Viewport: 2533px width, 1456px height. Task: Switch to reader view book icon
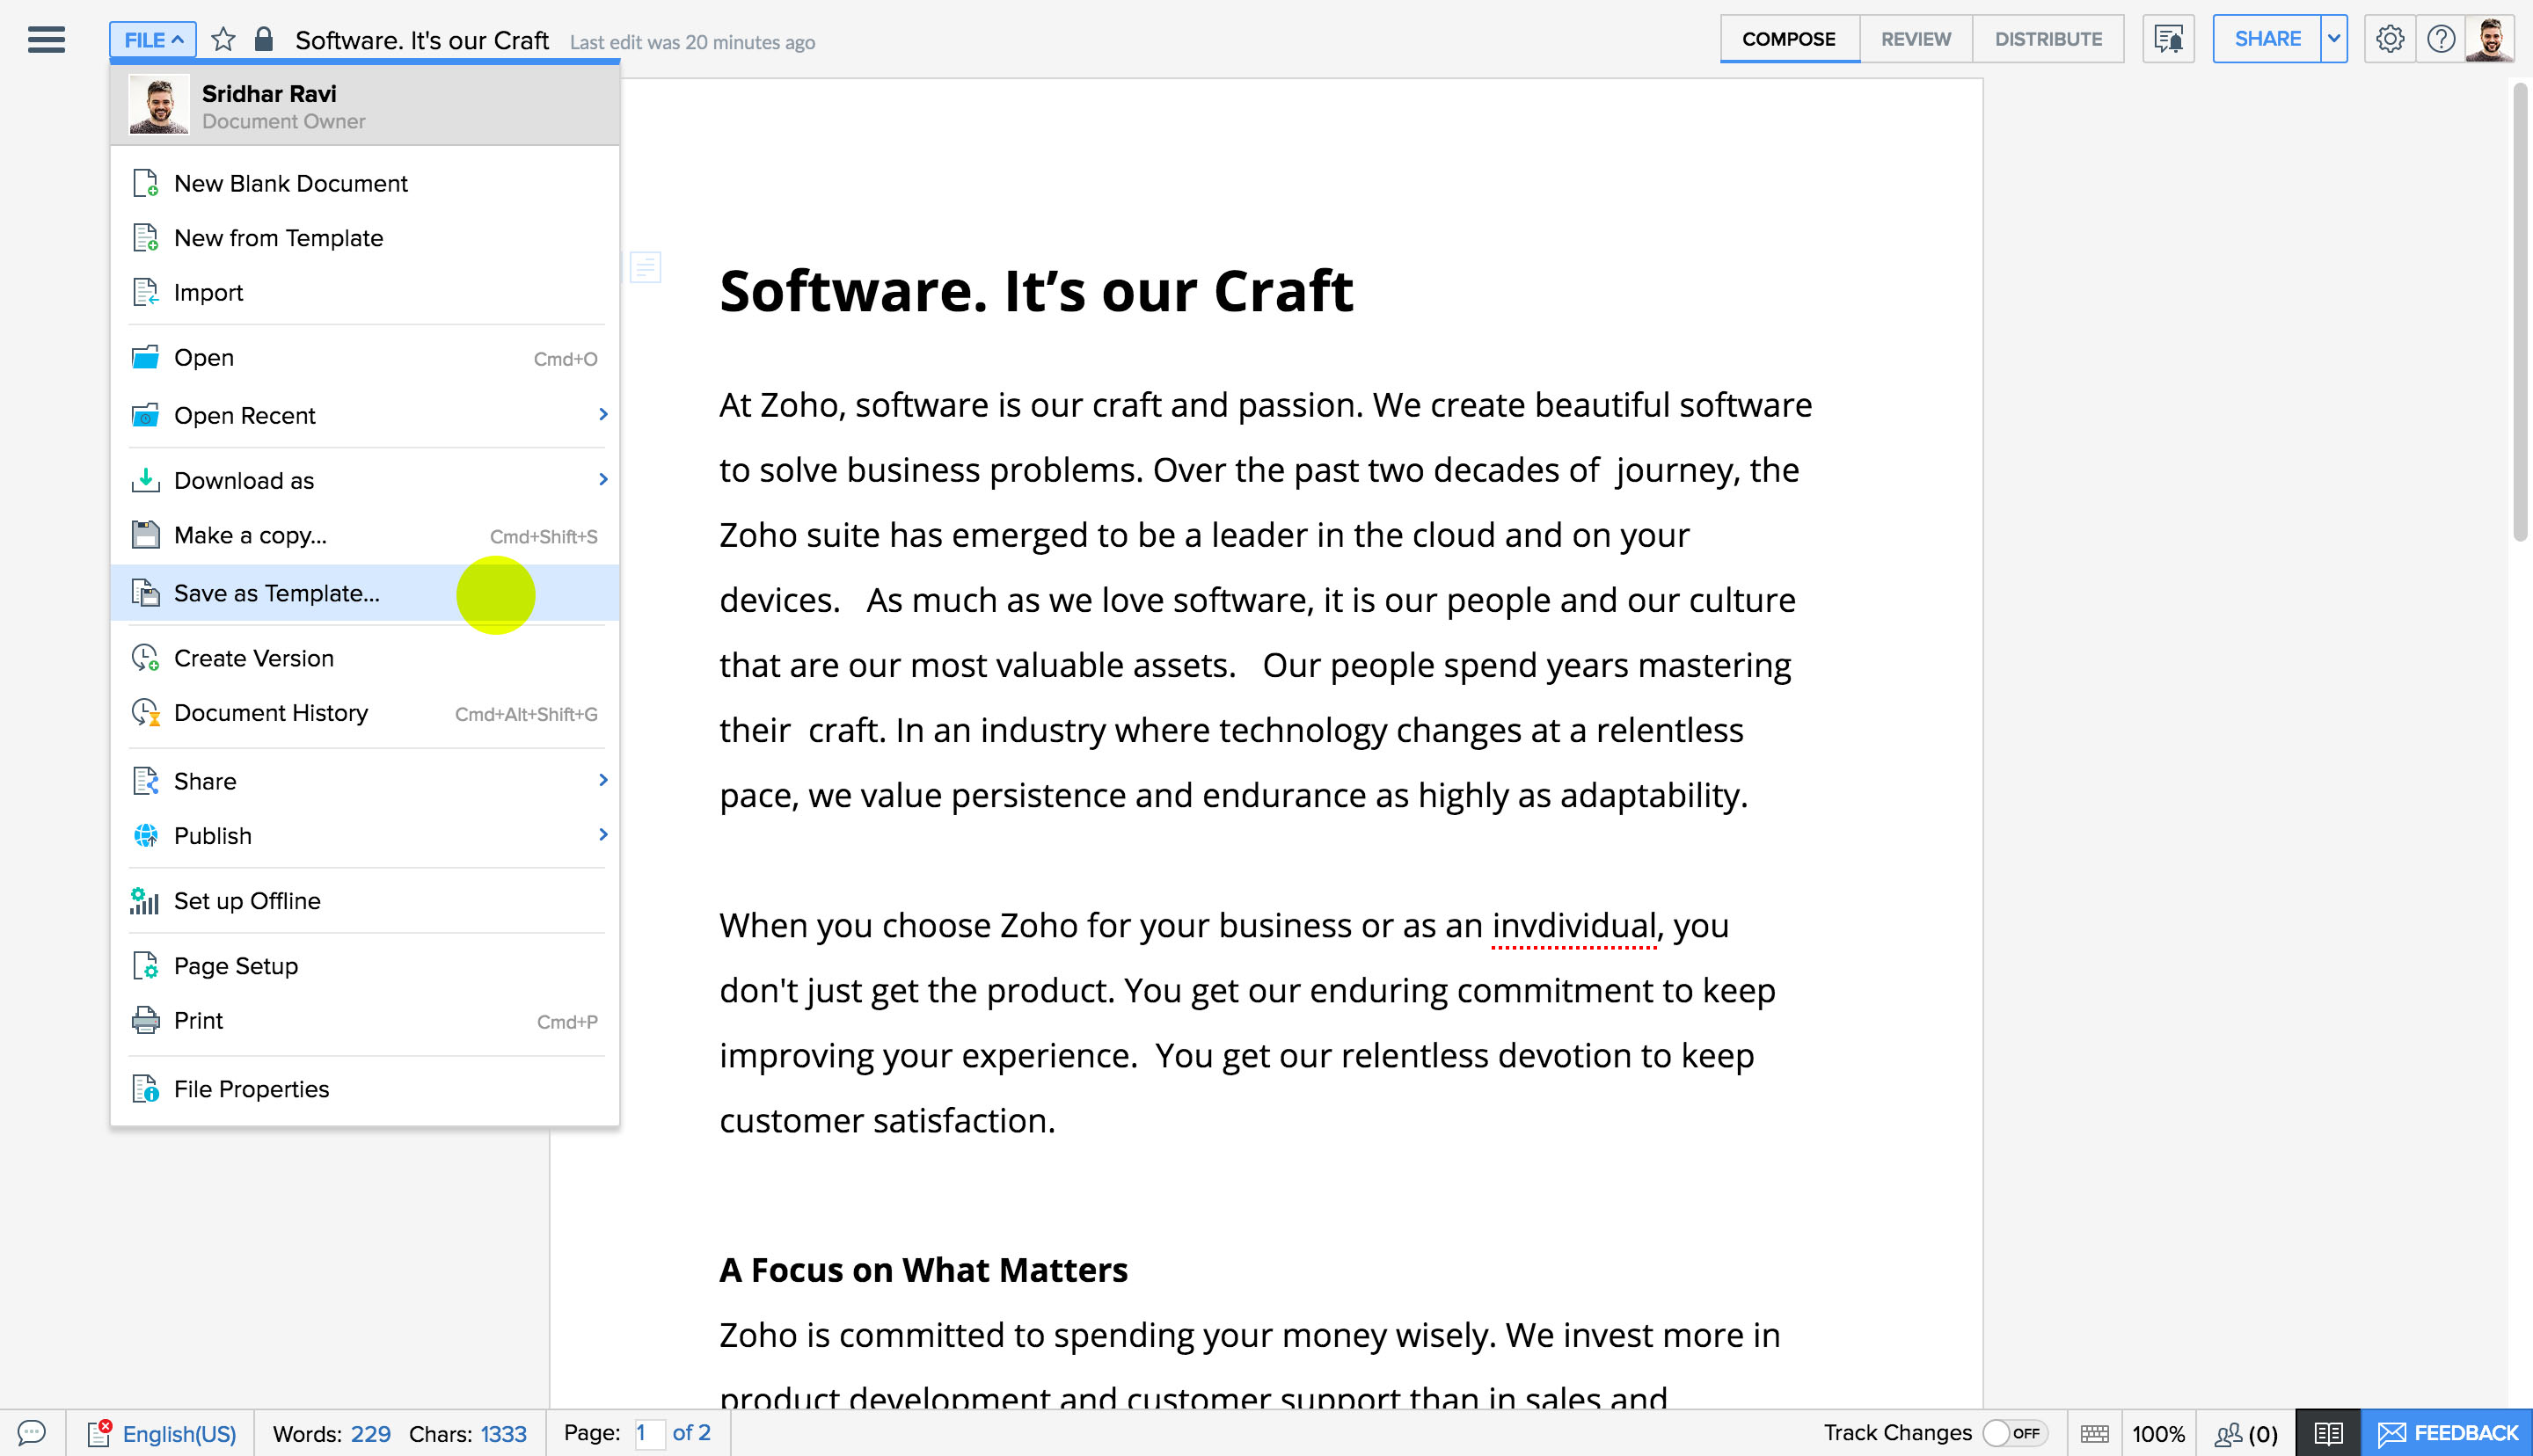coord(2328,1433)
